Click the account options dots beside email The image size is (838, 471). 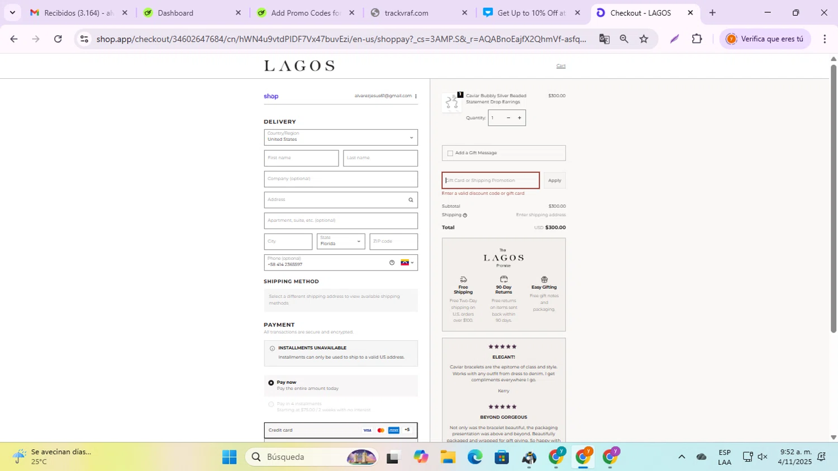(416, 96)
